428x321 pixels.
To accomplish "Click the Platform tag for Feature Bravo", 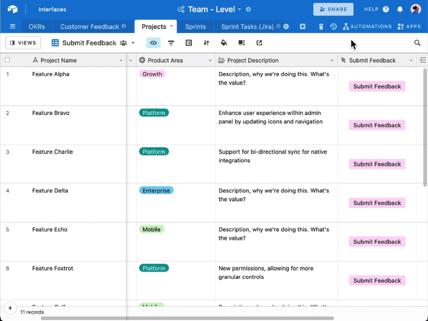I will (154, 113).
